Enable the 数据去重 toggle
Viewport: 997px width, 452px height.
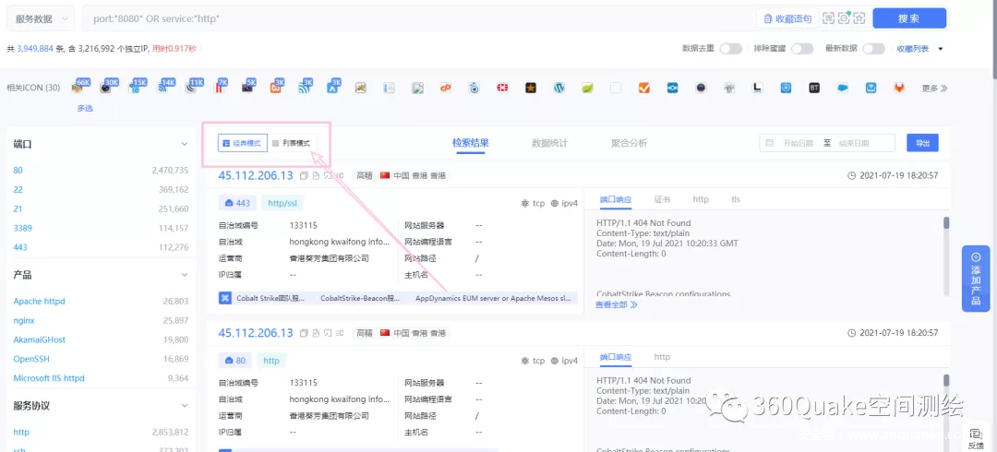pos(730,49)
